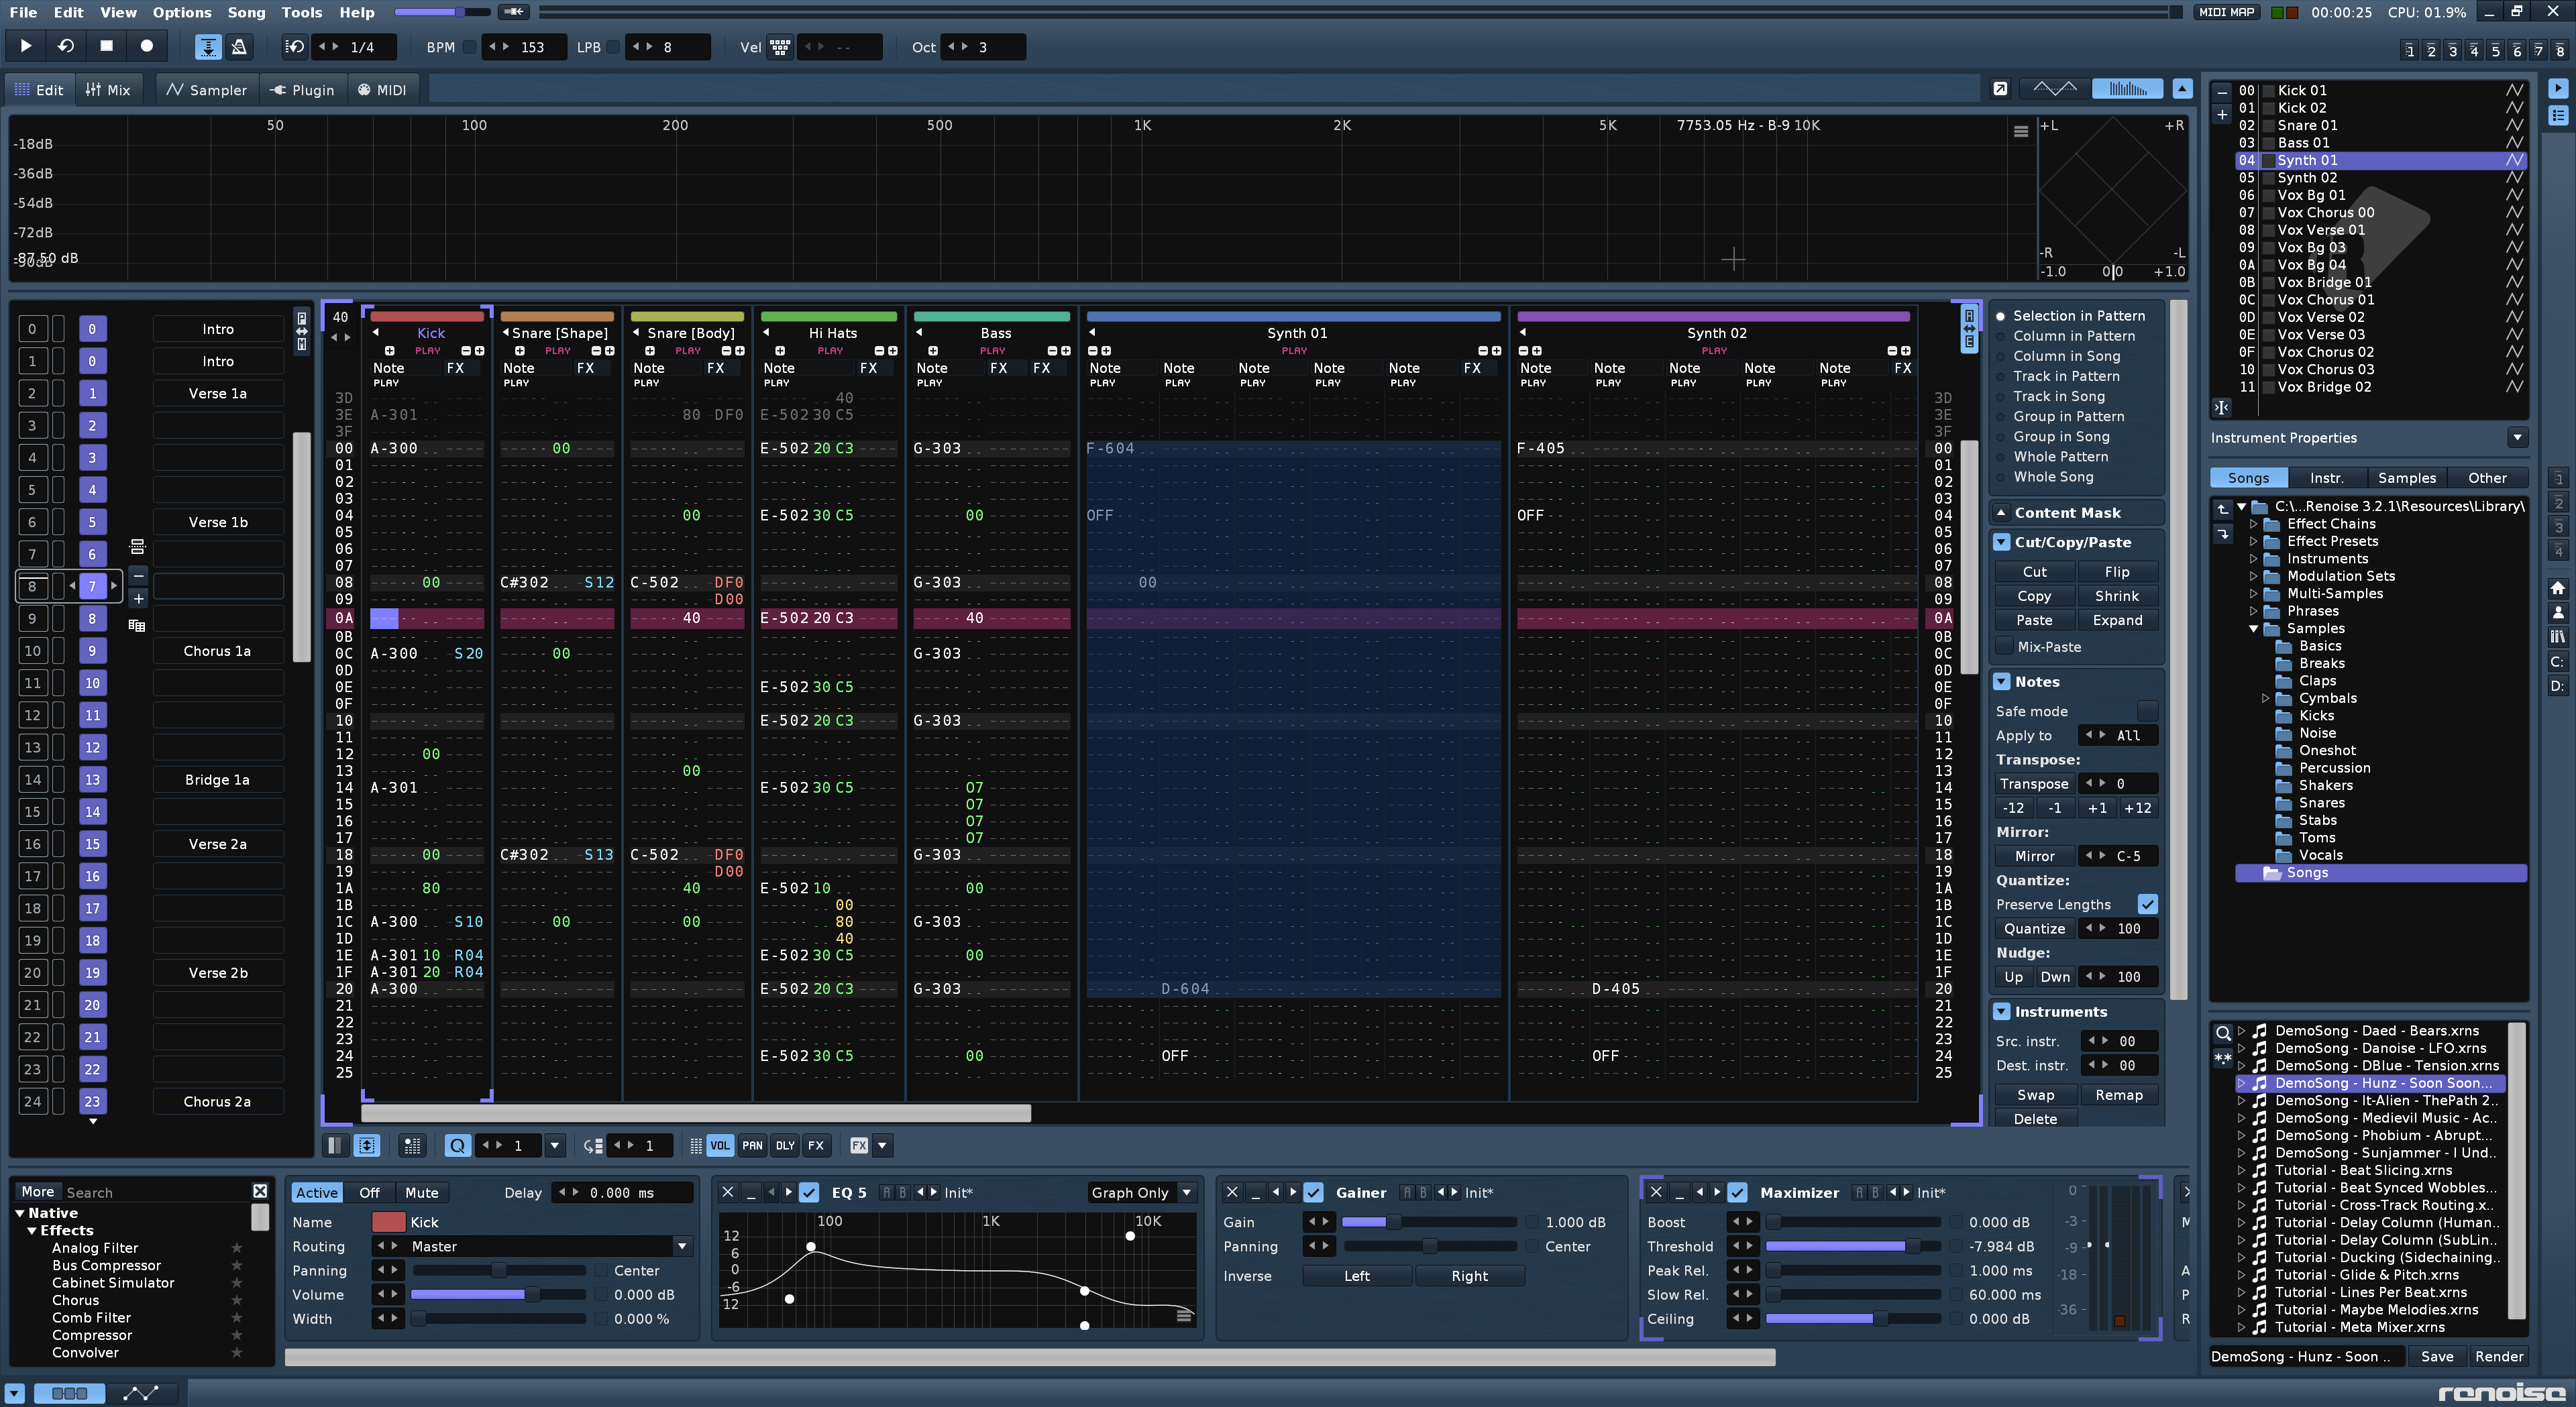This screenshot has width=2576, height=1407.
Task: Enable record (edit mode) button
Action: [146, 46]
